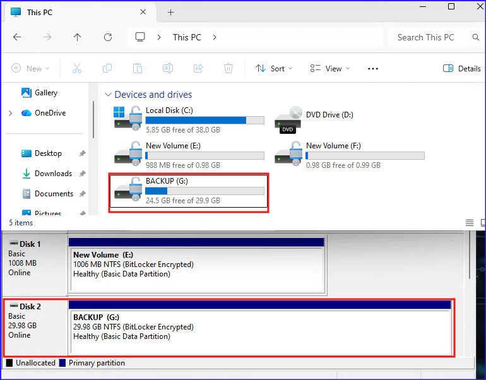Click the Cut scissors icon
This screenshot has width=486, height=380.
click(x=77, y=68)
